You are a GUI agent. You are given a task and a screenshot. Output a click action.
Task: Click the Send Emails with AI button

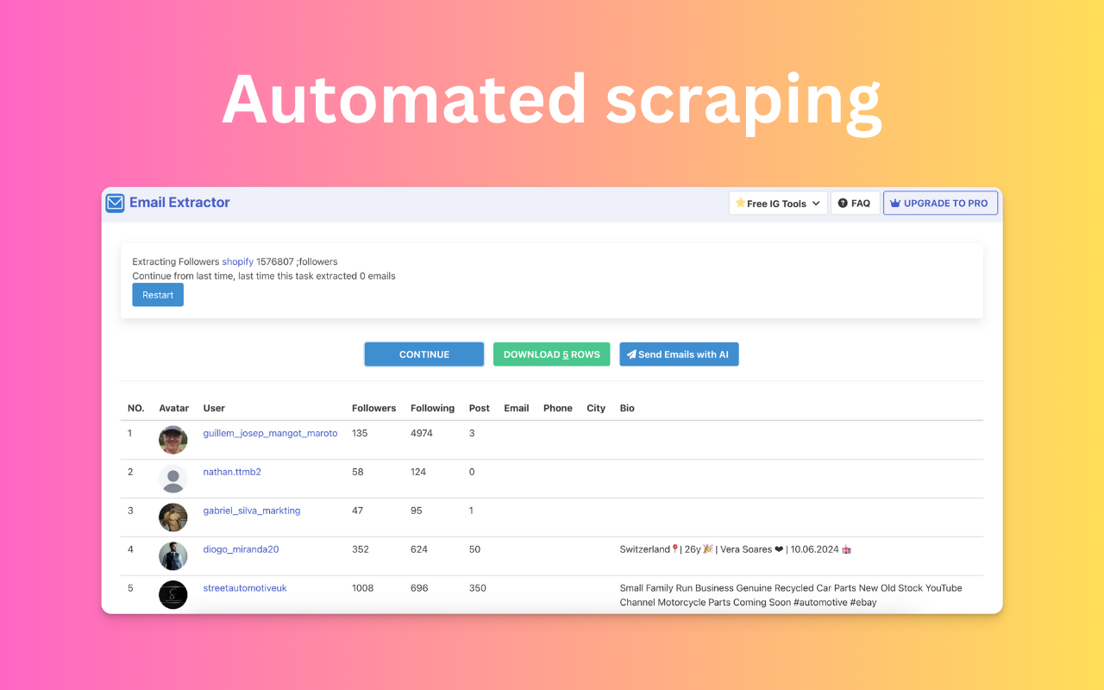[679, 354]
